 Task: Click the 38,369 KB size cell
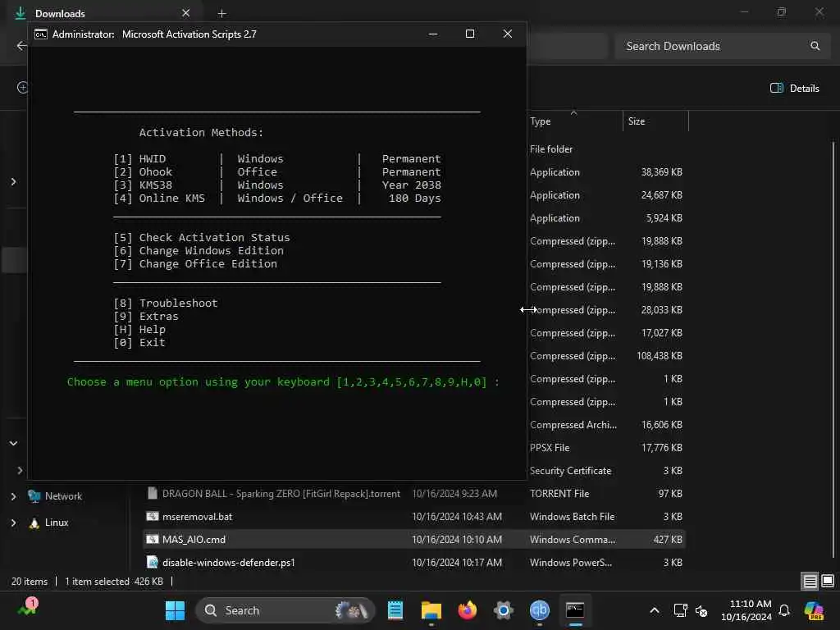pos(661,172)
